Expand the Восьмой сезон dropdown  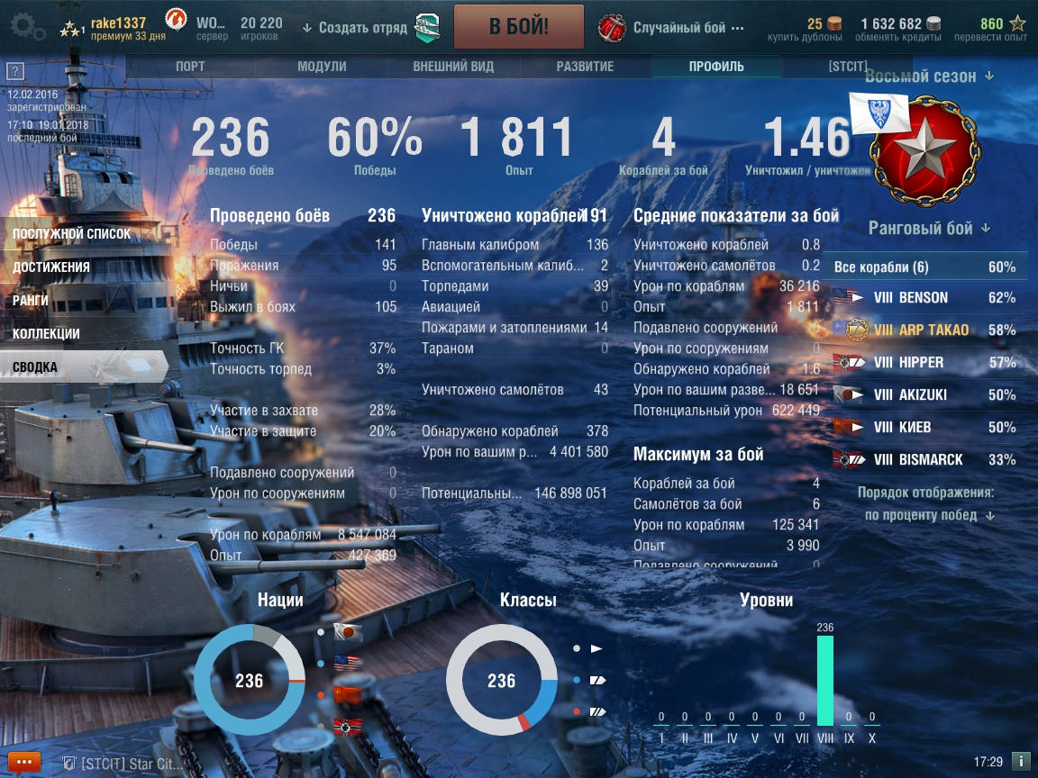pos(930,76)
